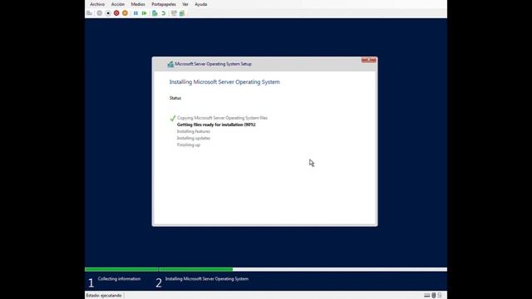532x299 pixels.
Task: Pause the virtual machine with blue icon
Action: (135, 13)
